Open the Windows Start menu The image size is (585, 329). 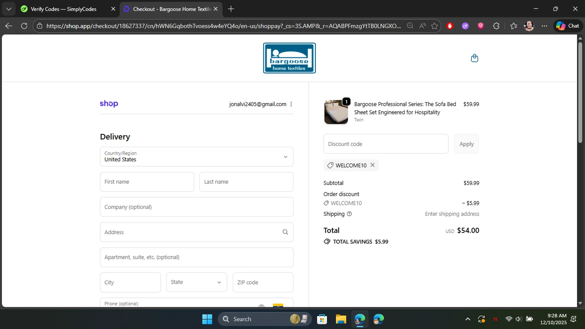click(207, 319)
